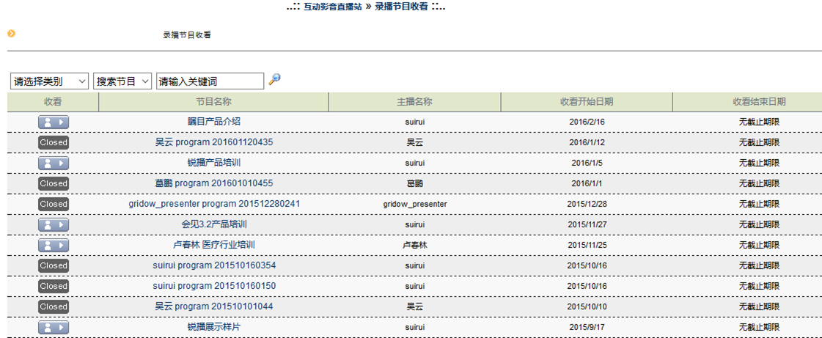Click the 节目名称 column header
Screen dimensions: 822x338
coord(213,102)
